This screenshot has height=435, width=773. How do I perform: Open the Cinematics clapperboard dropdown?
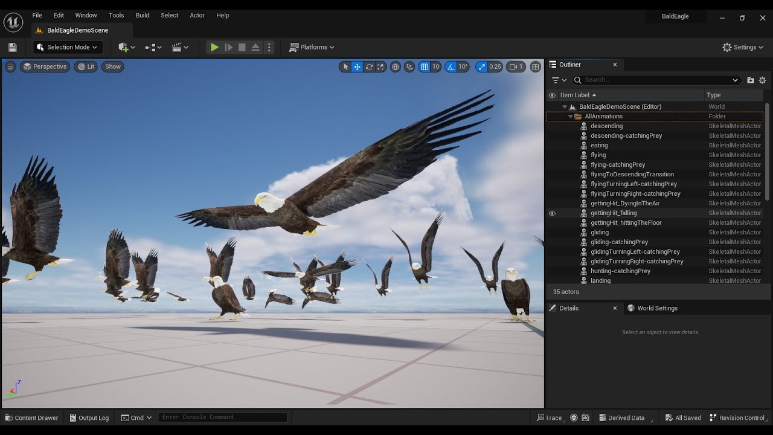180,47
